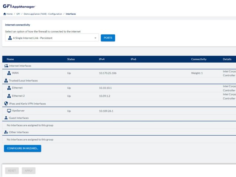Click the VpnServer monitor icon
This screenshot has height=177, width=236.
(x=9, y=111)
